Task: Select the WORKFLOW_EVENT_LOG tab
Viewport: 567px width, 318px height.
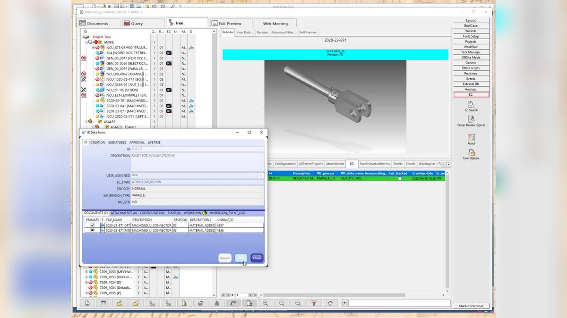Action: 227,213
